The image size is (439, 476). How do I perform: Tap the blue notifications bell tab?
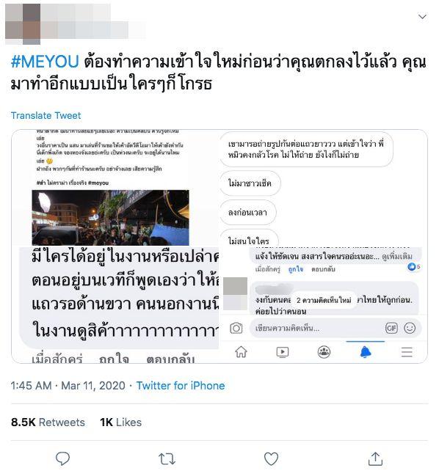pos(366,352)
